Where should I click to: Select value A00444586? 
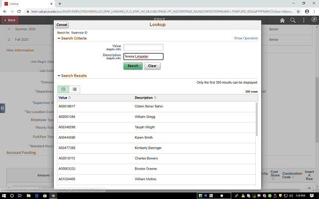[67, 137]
